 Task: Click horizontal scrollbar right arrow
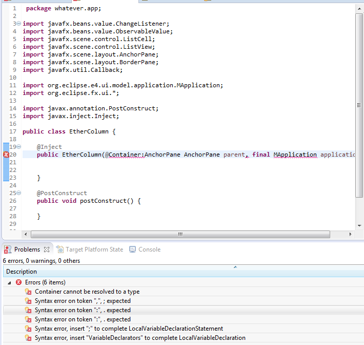(x=350, y=234)
